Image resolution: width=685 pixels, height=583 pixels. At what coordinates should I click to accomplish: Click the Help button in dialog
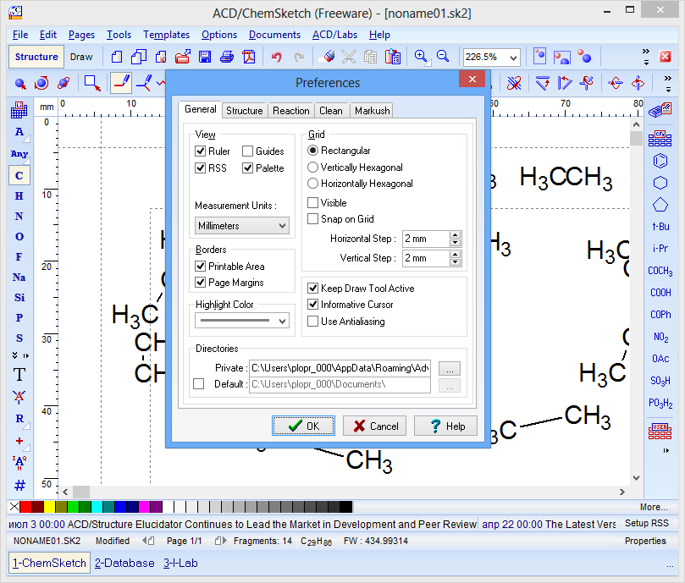tap(445, 426)
